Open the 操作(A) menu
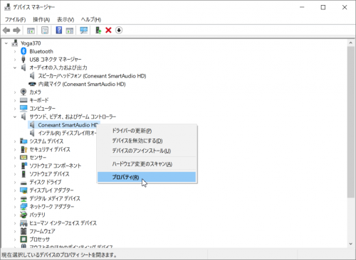356x260 pixels. point(41,19)
